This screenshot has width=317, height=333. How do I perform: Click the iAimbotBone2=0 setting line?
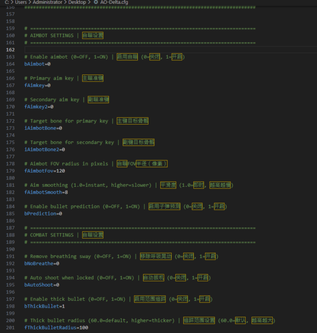(x=44, y=149)
